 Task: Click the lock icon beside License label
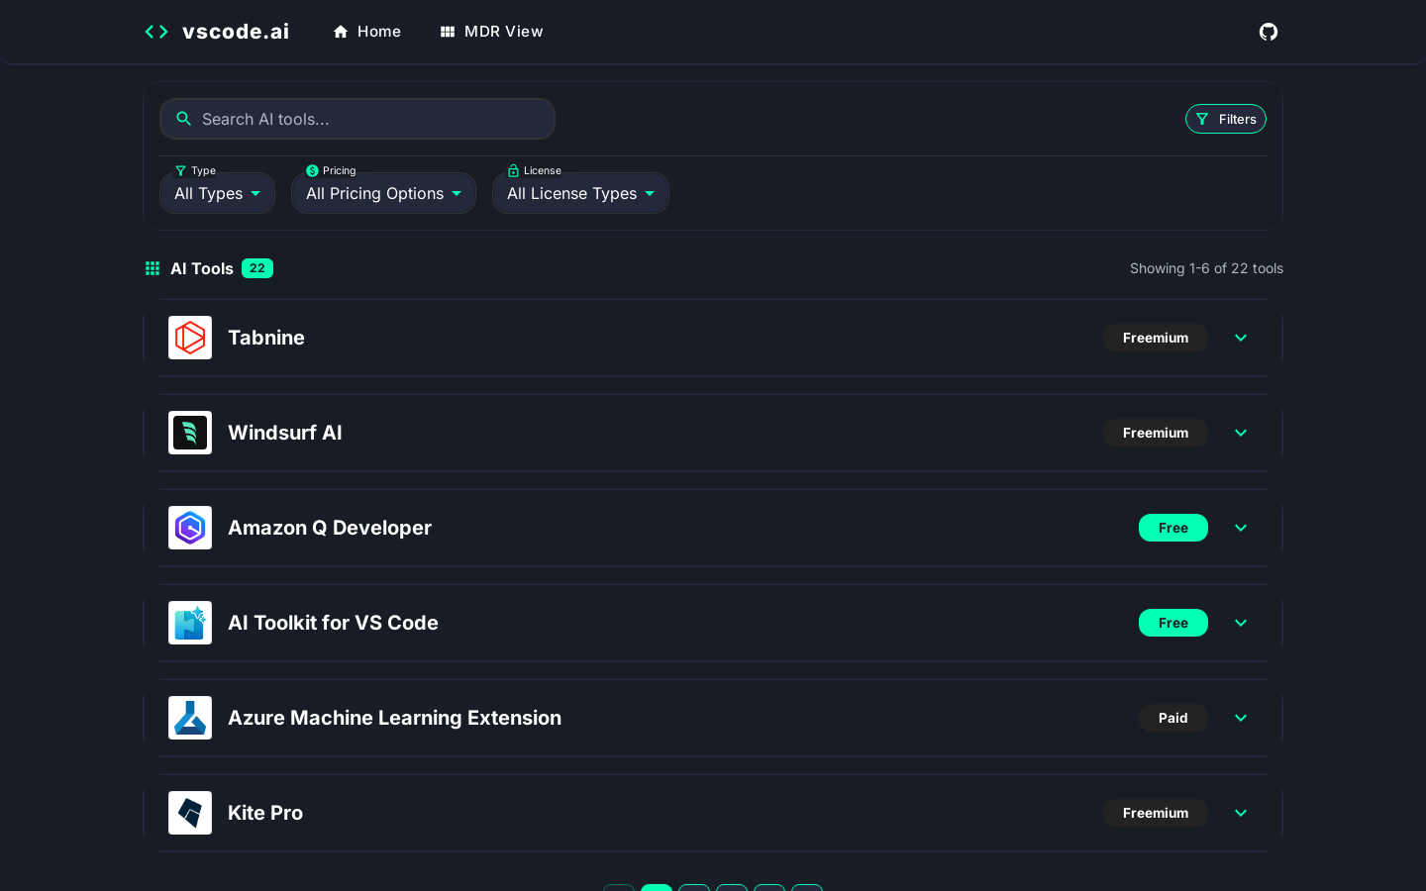click(x=513, y=170)
